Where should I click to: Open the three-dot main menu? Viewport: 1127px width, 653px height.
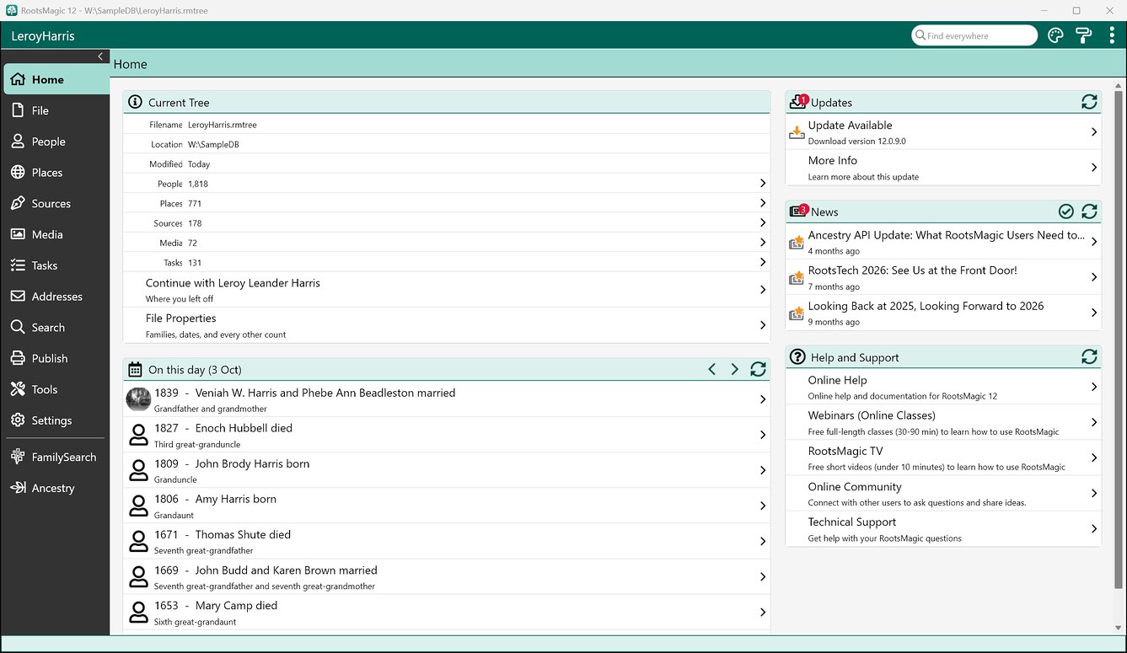pos(1112,35)
